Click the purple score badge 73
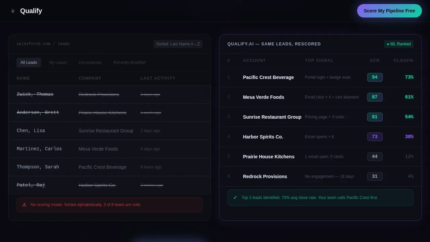Image resolution: width=430 pixels, height=242 pixels. coord(375,137)
